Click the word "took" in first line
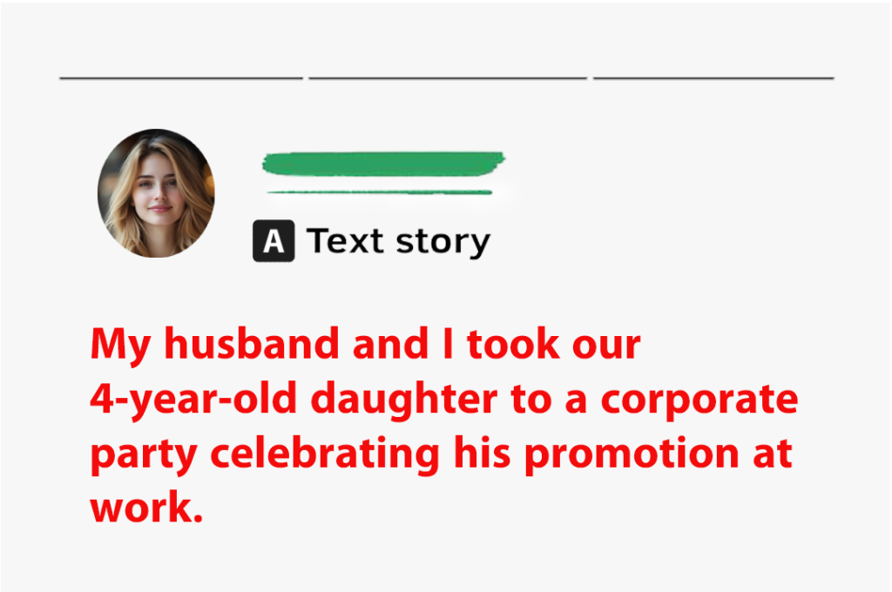892x592 pixels. [x=513, y=344]
